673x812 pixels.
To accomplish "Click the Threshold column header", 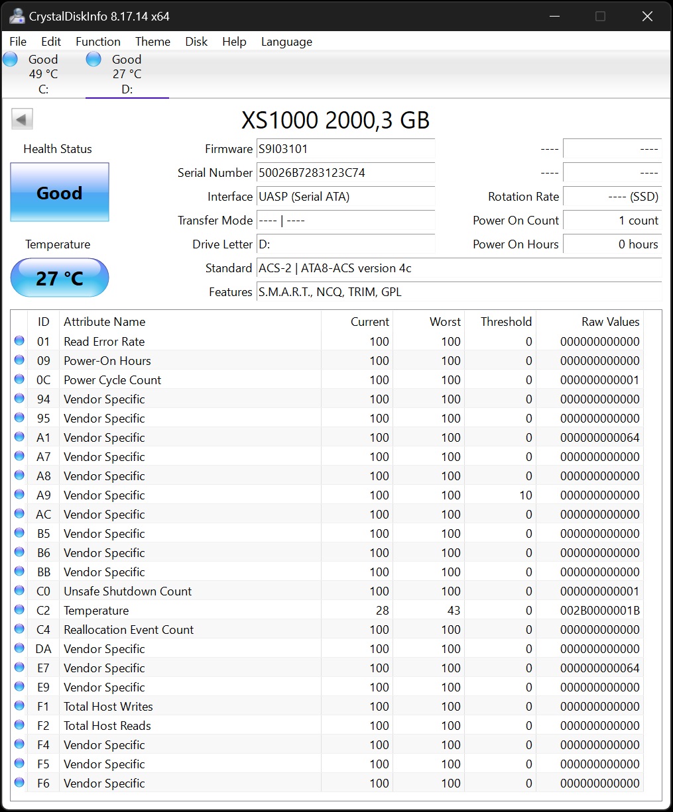I will [501, 322].
